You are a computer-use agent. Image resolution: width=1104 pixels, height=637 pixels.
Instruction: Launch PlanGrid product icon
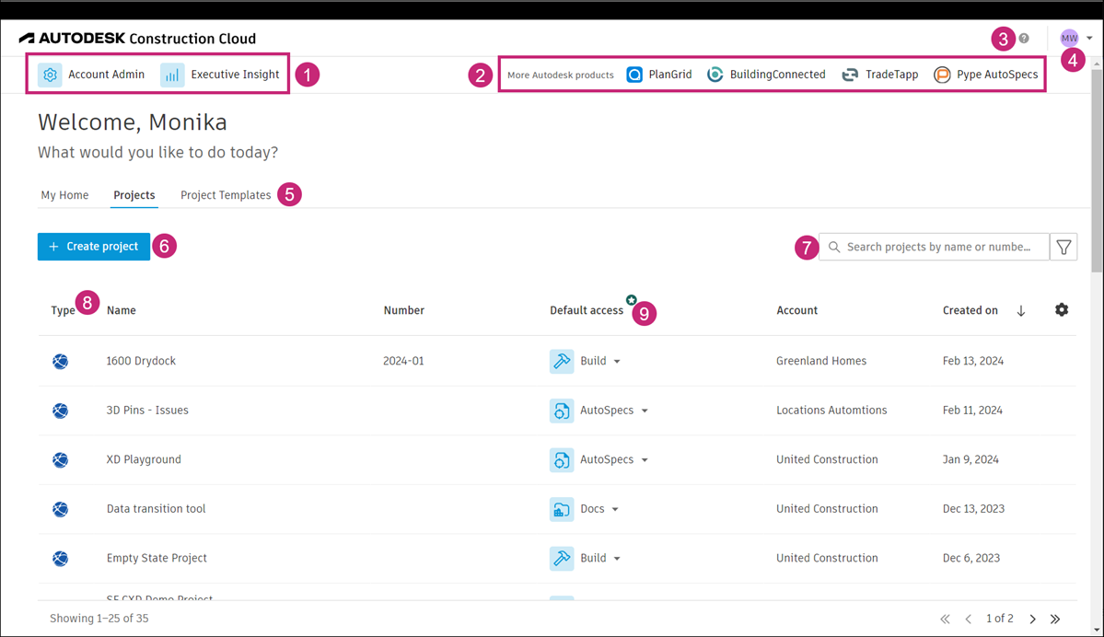[634, 75]
